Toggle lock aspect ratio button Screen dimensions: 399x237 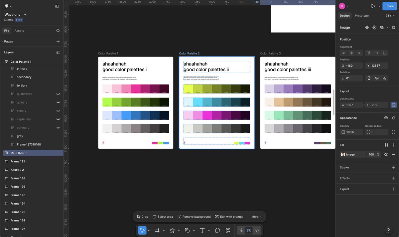tap(394, 105)
